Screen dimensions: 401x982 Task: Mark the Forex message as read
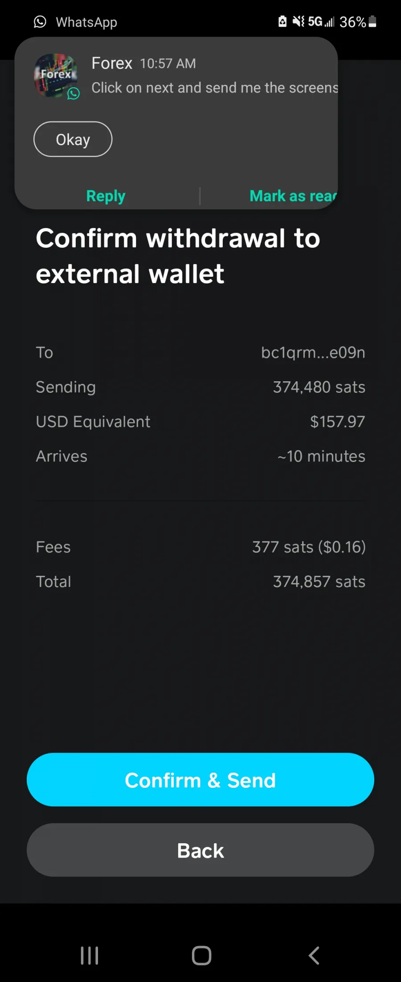pos(293,196)
